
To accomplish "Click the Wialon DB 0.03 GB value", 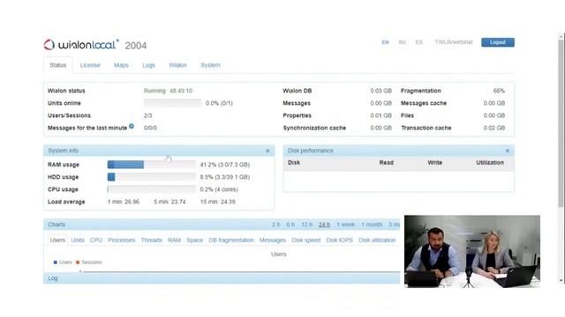I will [380, 91].
